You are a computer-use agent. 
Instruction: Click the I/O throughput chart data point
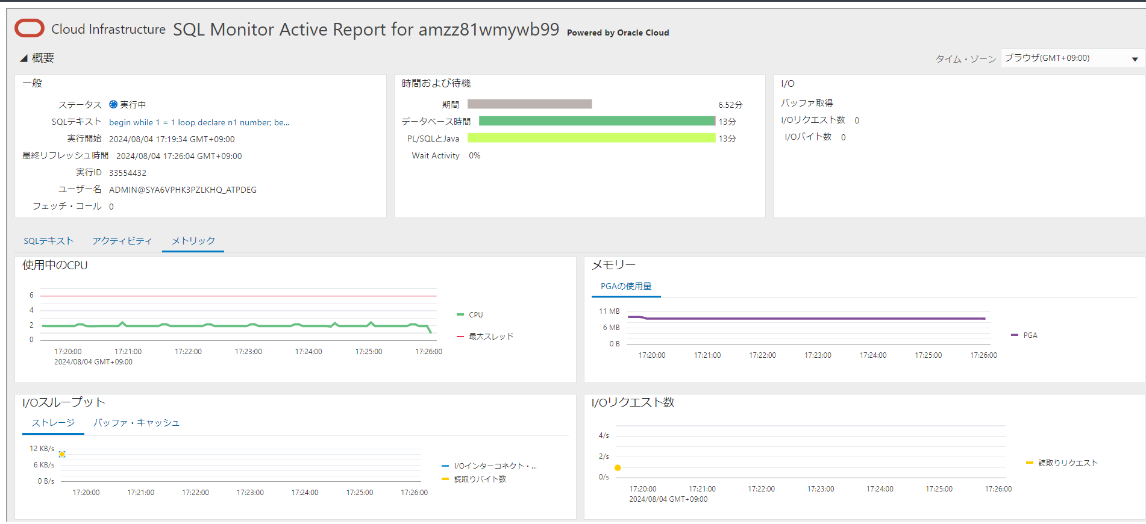(x=62, y=454)
